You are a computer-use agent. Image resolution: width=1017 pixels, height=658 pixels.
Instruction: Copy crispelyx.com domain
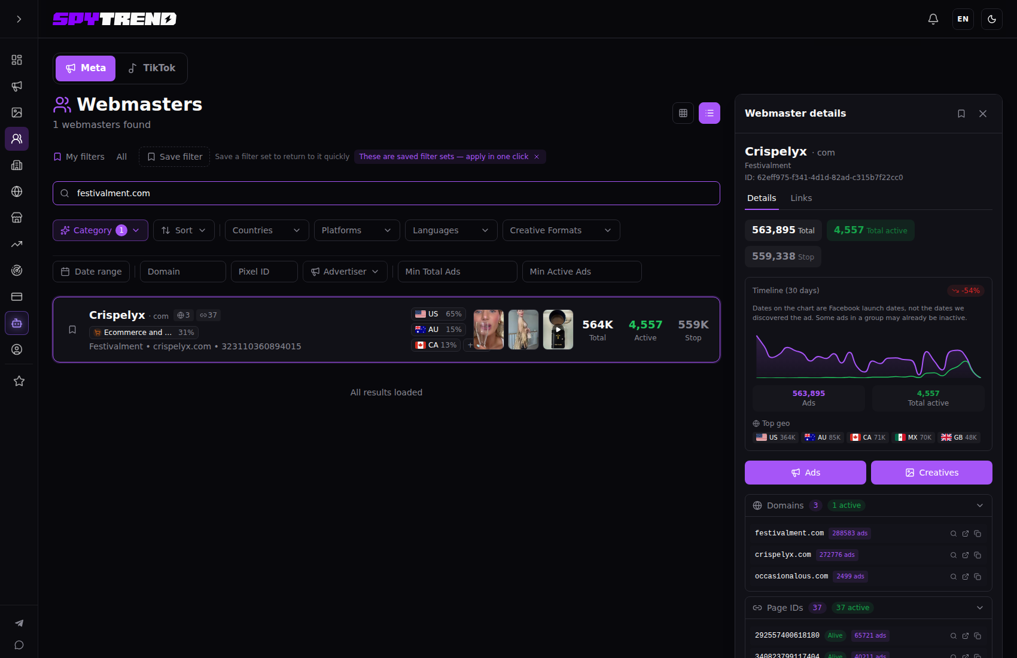click(x=978, y=555)
